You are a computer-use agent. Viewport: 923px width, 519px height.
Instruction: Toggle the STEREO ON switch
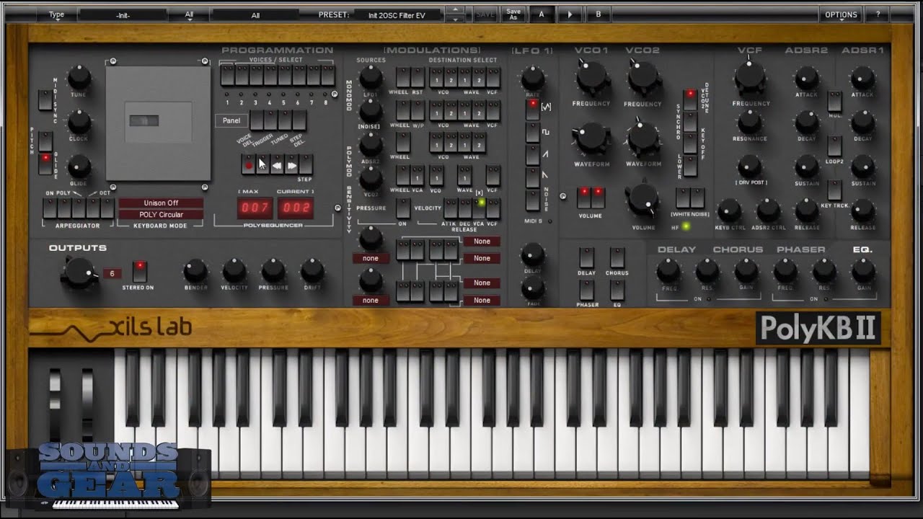[140, 270]
